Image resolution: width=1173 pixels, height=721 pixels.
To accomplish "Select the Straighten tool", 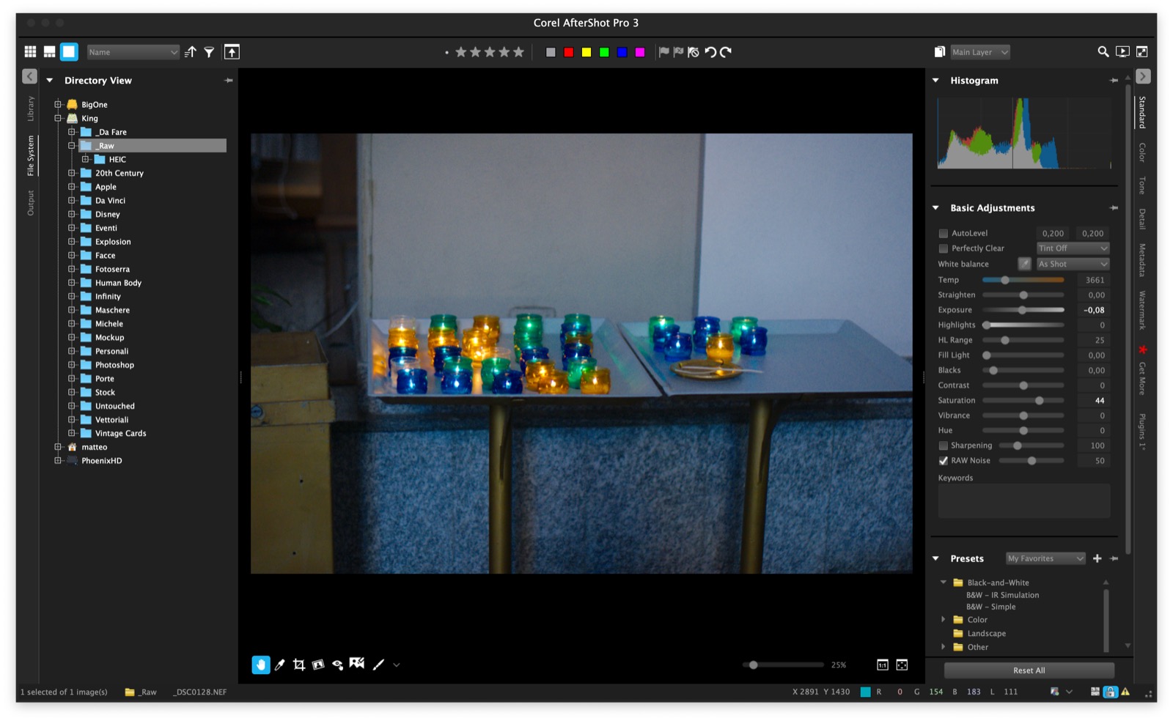I will click(318, 665).
